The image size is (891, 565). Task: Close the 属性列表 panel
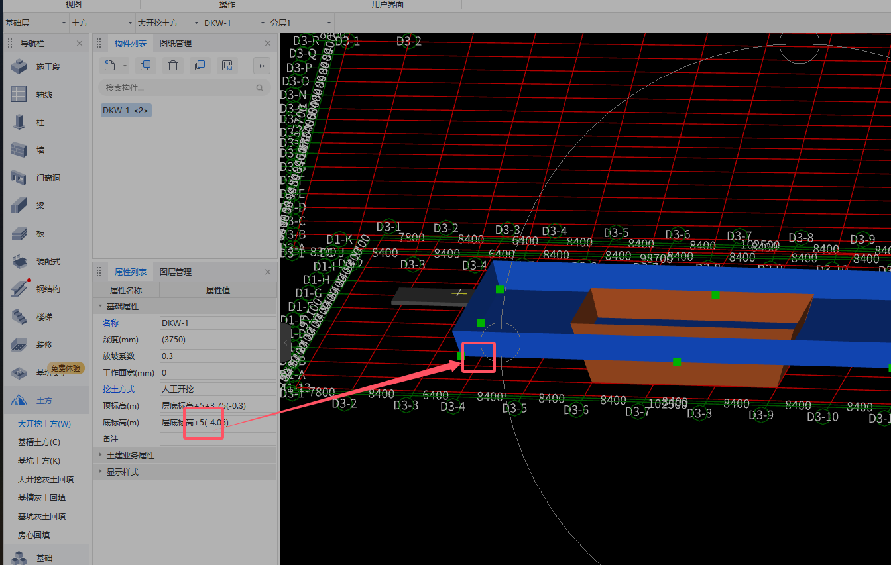[x=268, y=272]
